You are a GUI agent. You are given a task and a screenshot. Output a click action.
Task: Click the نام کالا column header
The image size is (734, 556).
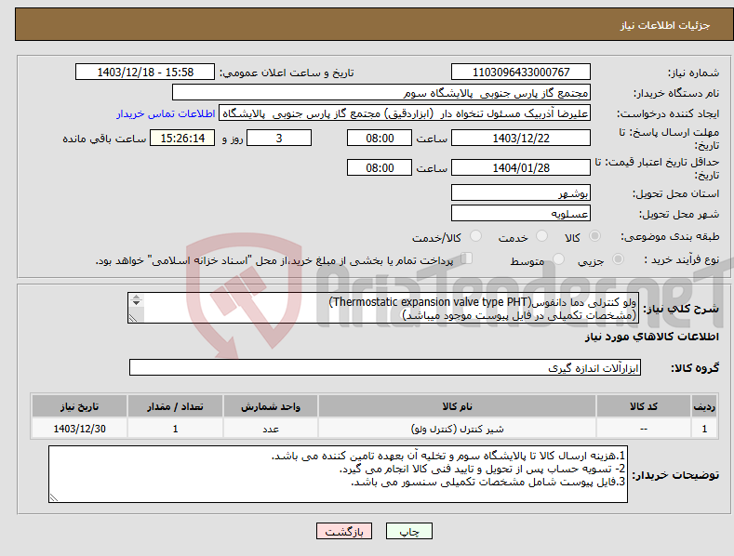point(457,406)
